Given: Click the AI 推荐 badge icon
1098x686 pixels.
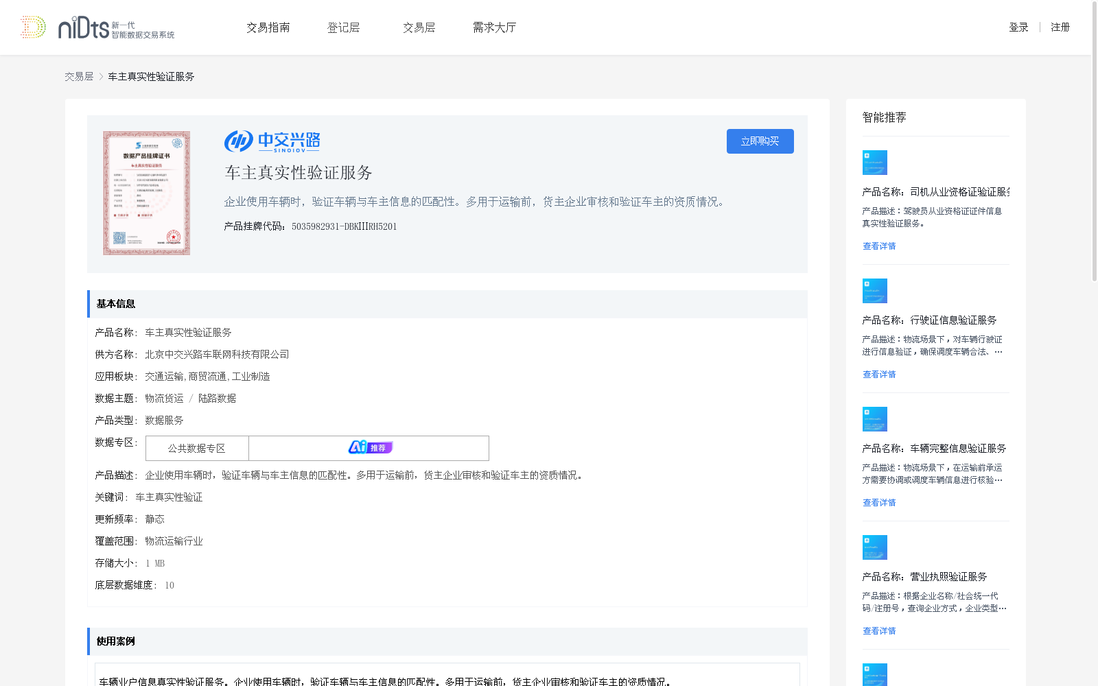Looking at the screenshot, I should click(x=370, y=447).
